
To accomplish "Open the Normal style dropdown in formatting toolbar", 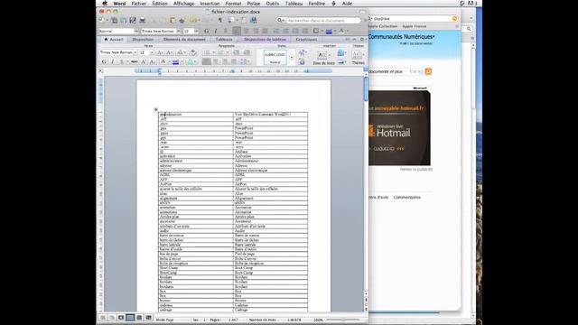I will coord(135,31).
